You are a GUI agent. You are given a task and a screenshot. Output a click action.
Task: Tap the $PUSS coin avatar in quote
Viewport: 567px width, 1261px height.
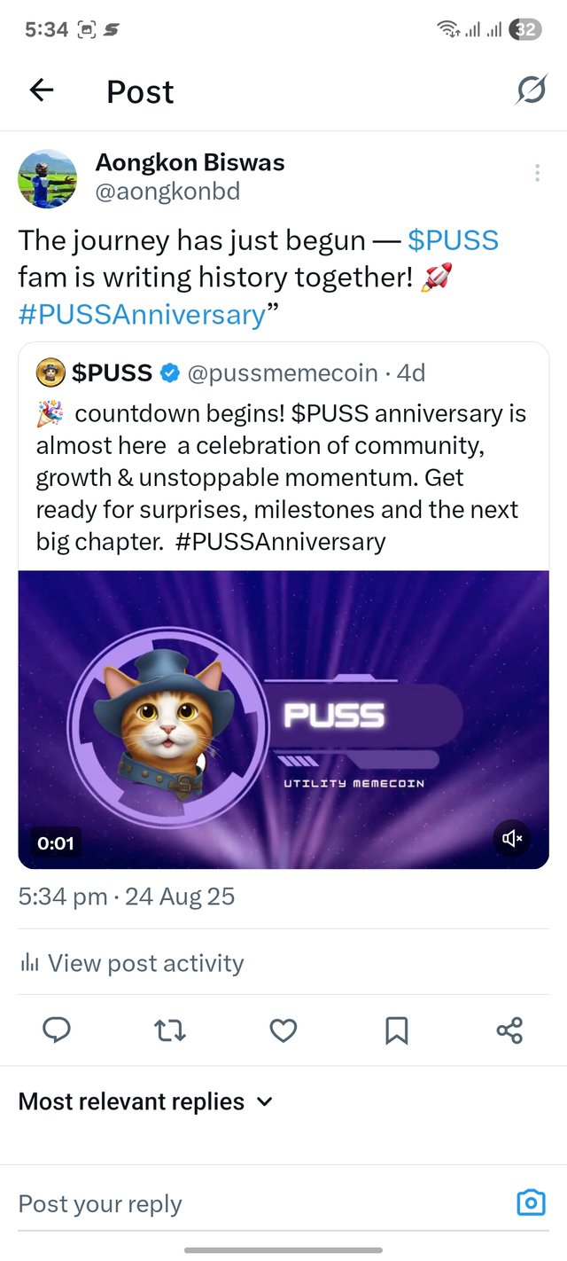click(50, 373)
